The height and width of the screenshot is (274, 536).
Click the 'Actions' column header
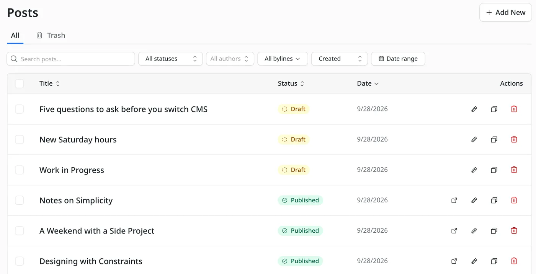tap(511, 83)
